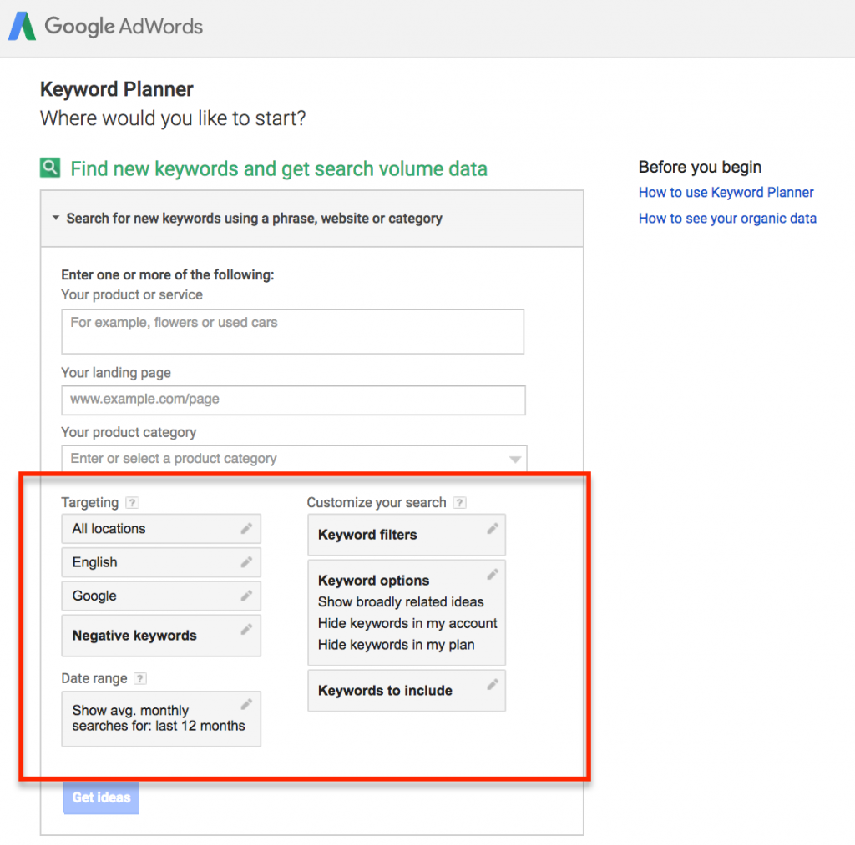Click the Google AdWords logo icon

23,26
